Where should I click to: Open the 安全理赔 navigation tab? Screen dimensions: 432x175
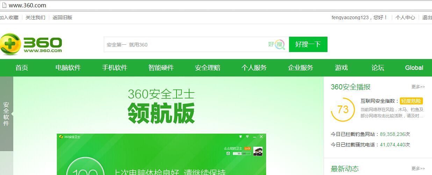pyautogui.click(x=208, y=68)
